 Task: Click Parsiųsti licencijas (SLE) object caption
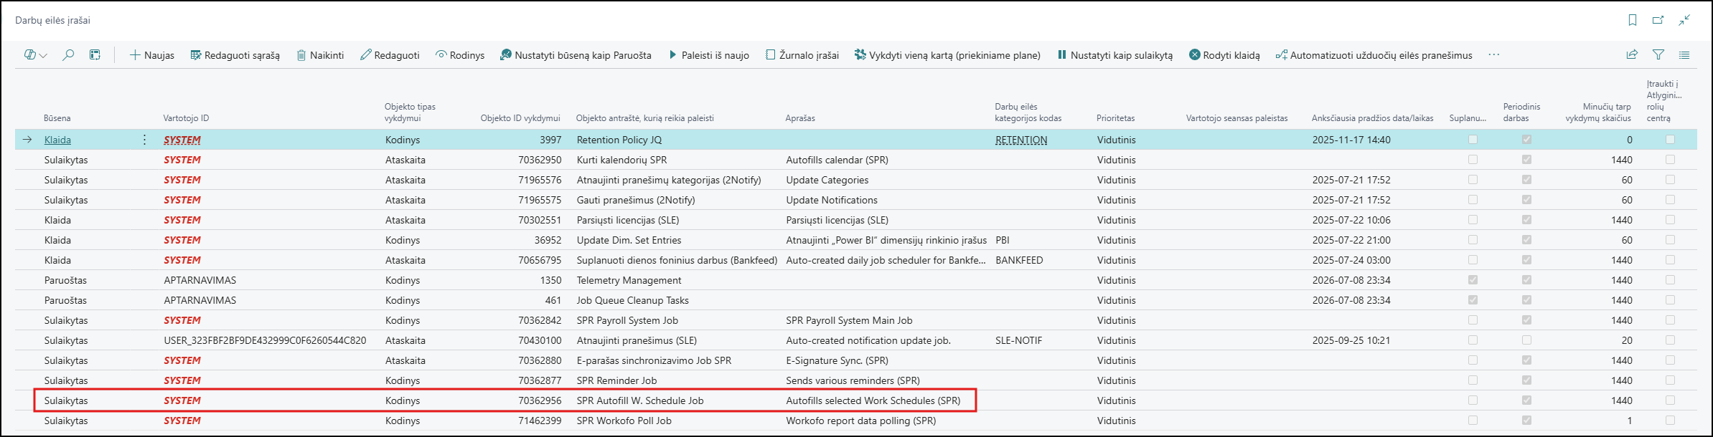tap(628, 220)
